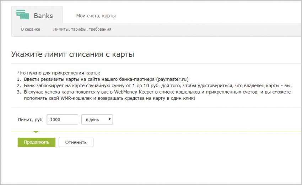Open the О сервисе submenu link
The image size is (302, 185).
pyautogui.click(x=31, y=29)
